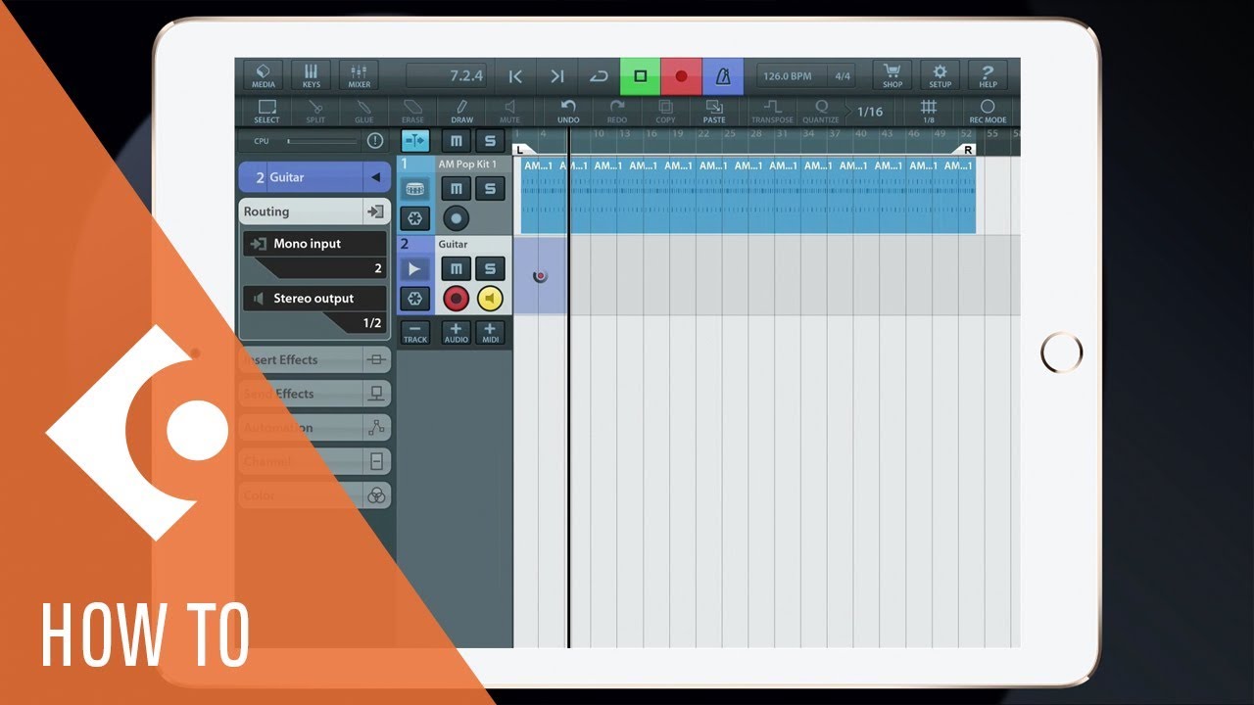The image size is (1254, 705).
Task: Expand the Send Effects section
Action: pyautogui.click(x=314, y=394)
